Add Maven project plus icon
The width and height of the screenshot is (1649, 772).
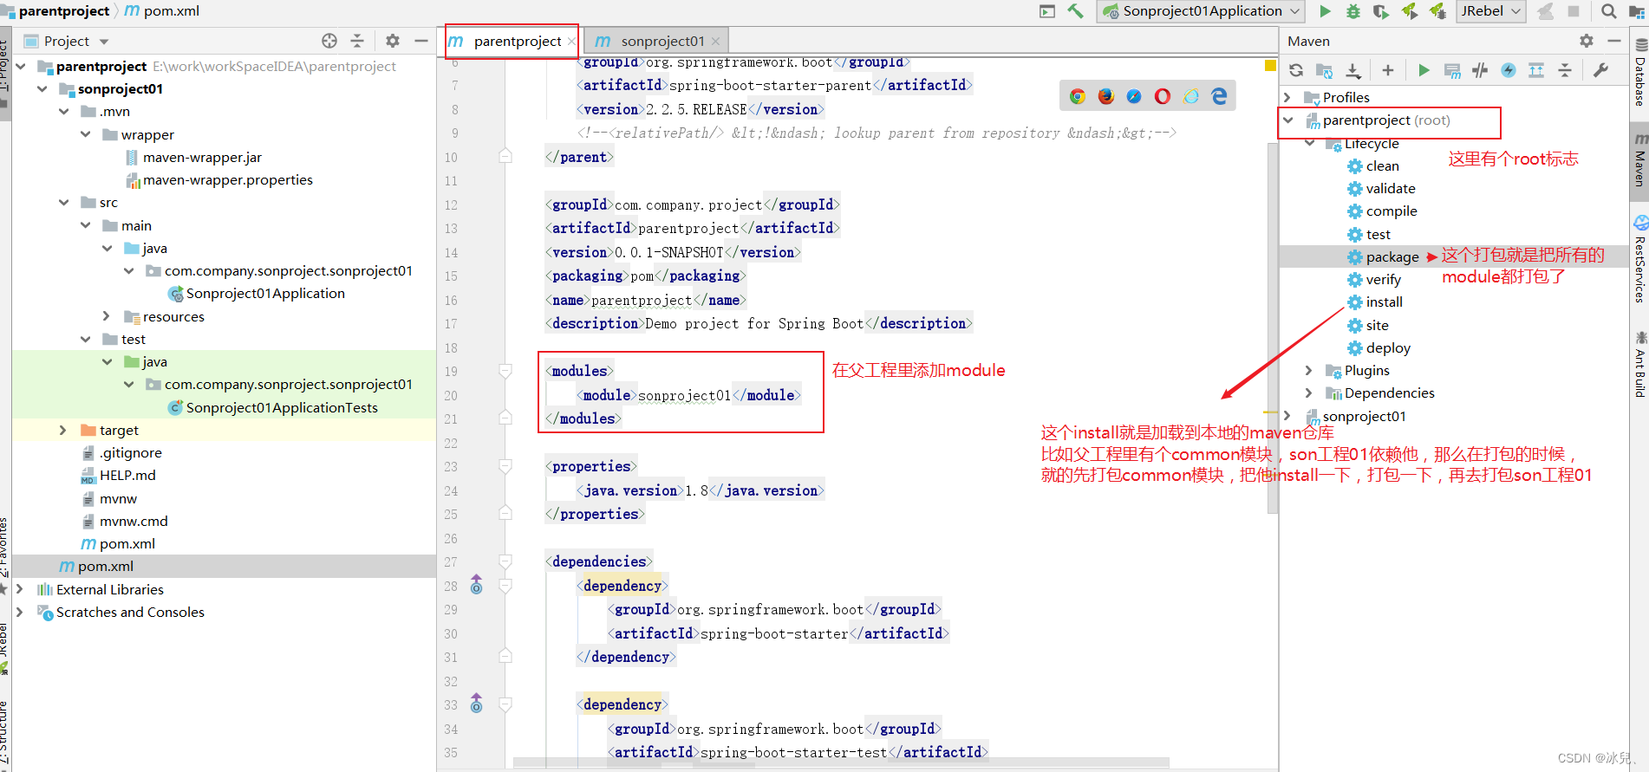(x=1388, y=70)
